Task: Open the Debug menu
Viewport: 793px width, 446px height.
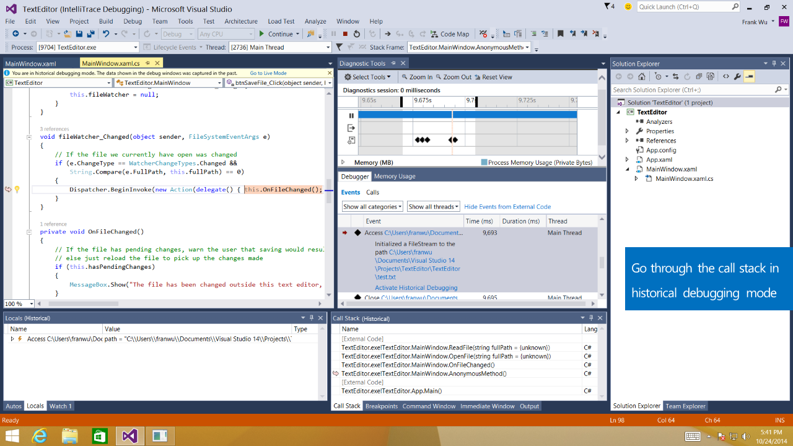Action: 133,21
